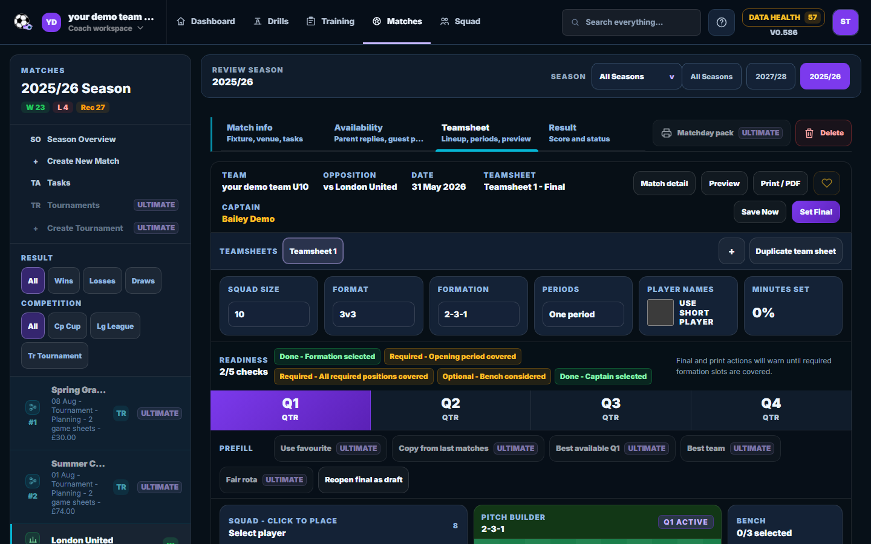871x544 pixels.
Task: Click the Spring Gra... tournament bracket icon
Action: (x=33, y=407)
